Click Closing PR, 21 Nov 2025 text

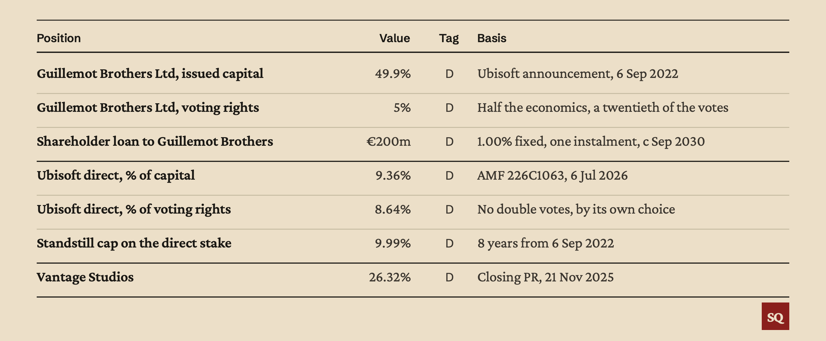pyautogui.click(x=545, y=277)
